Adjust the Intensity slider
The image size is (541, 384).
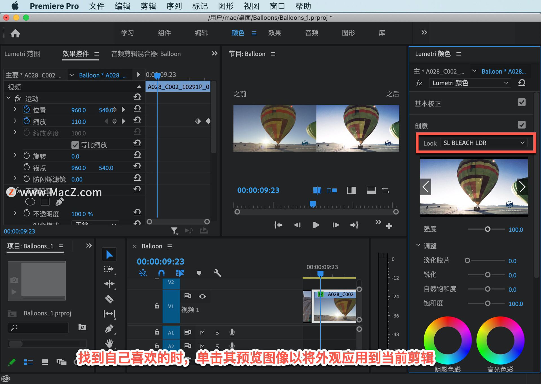[487, 229]
